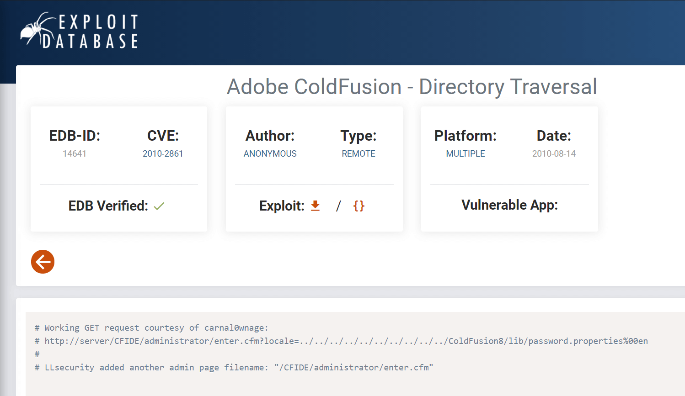
Task: Click the 'Date:' heading
Action: point(554,136)
